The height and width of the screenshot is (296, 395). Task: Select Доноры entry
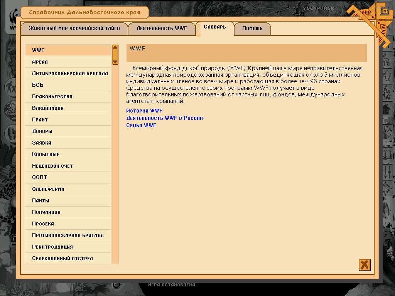(68, 131)
